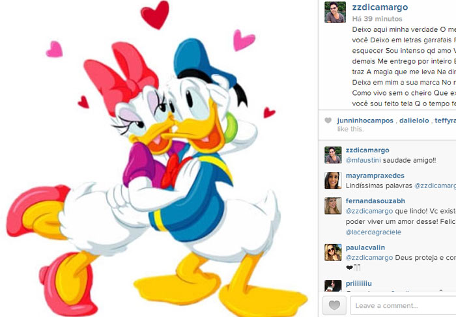Open mayrampraxedes commenter avatar
The image size is (456, 317).
[x=333, y=180]
